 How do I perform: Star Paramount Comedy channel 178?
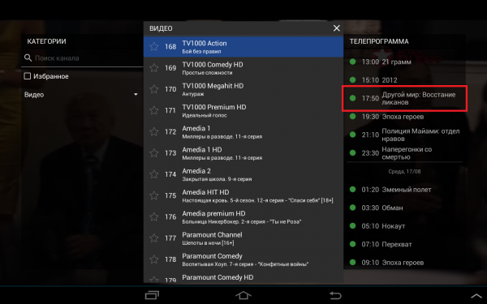pyautogui.click(x=154, y=259)
